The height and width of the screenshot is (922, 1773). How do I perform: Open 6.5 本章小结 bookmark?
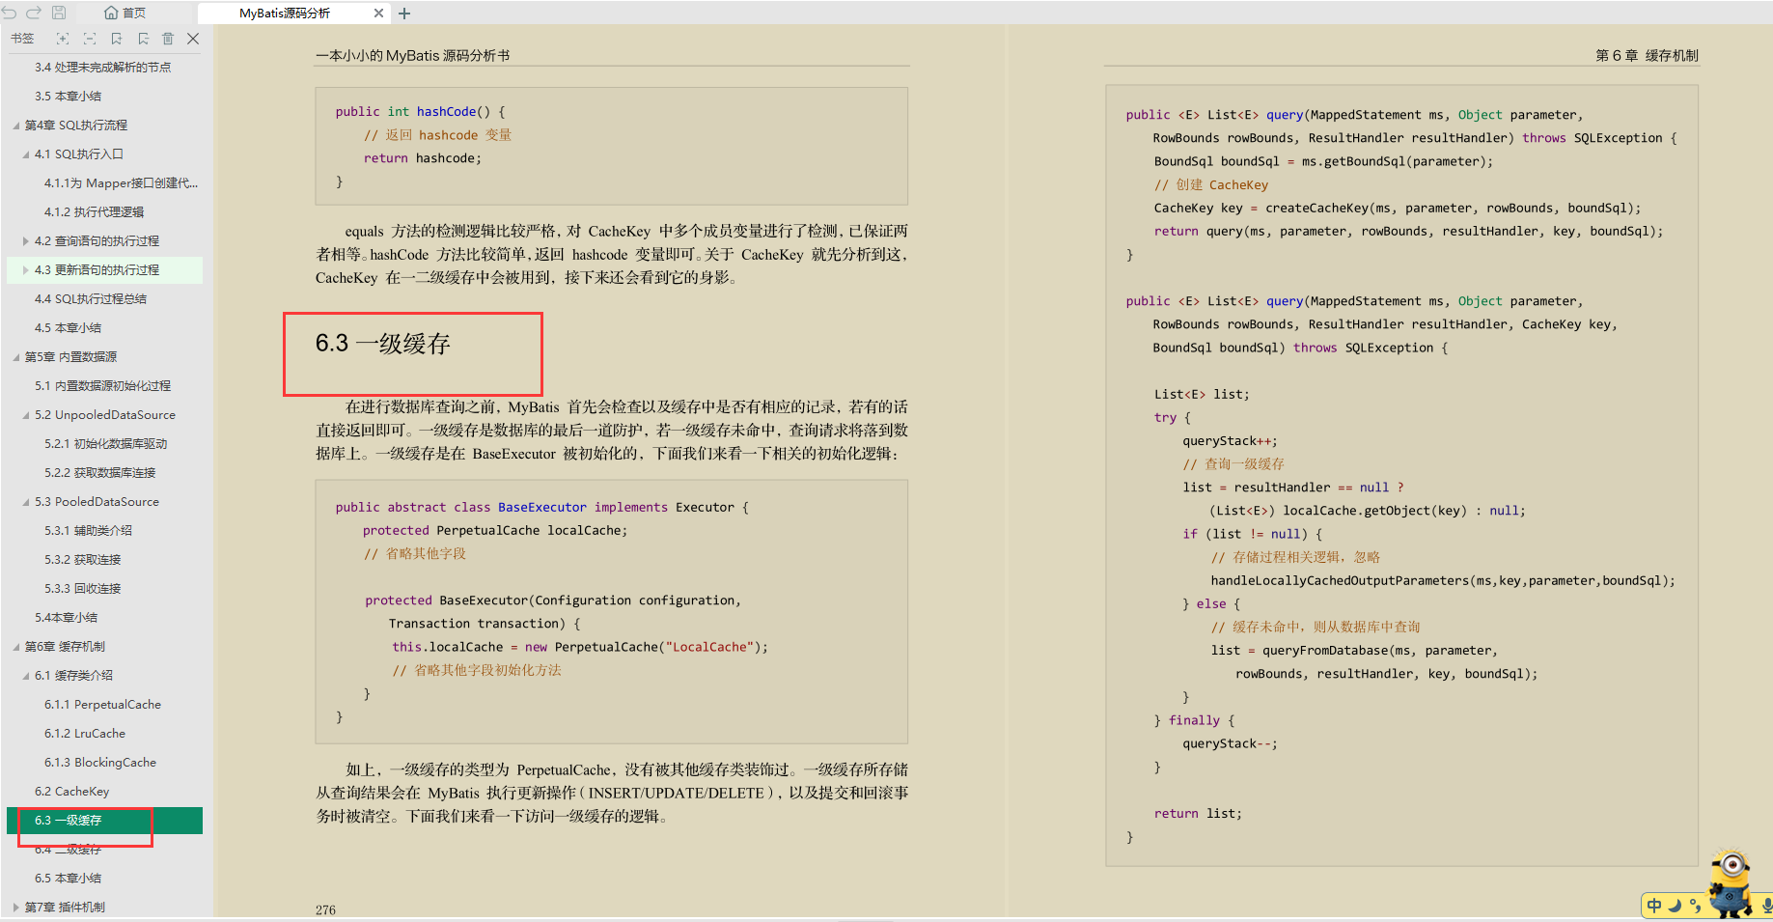68,879
